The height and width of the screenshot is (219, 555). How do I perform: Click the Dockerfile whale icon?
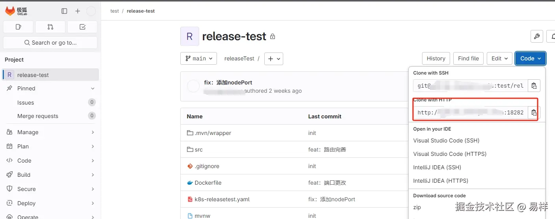(190, 183)
